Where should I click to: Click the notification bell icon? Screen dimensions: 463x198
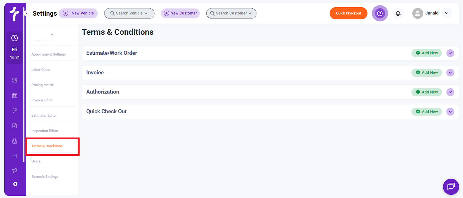[x=398, y=13]
